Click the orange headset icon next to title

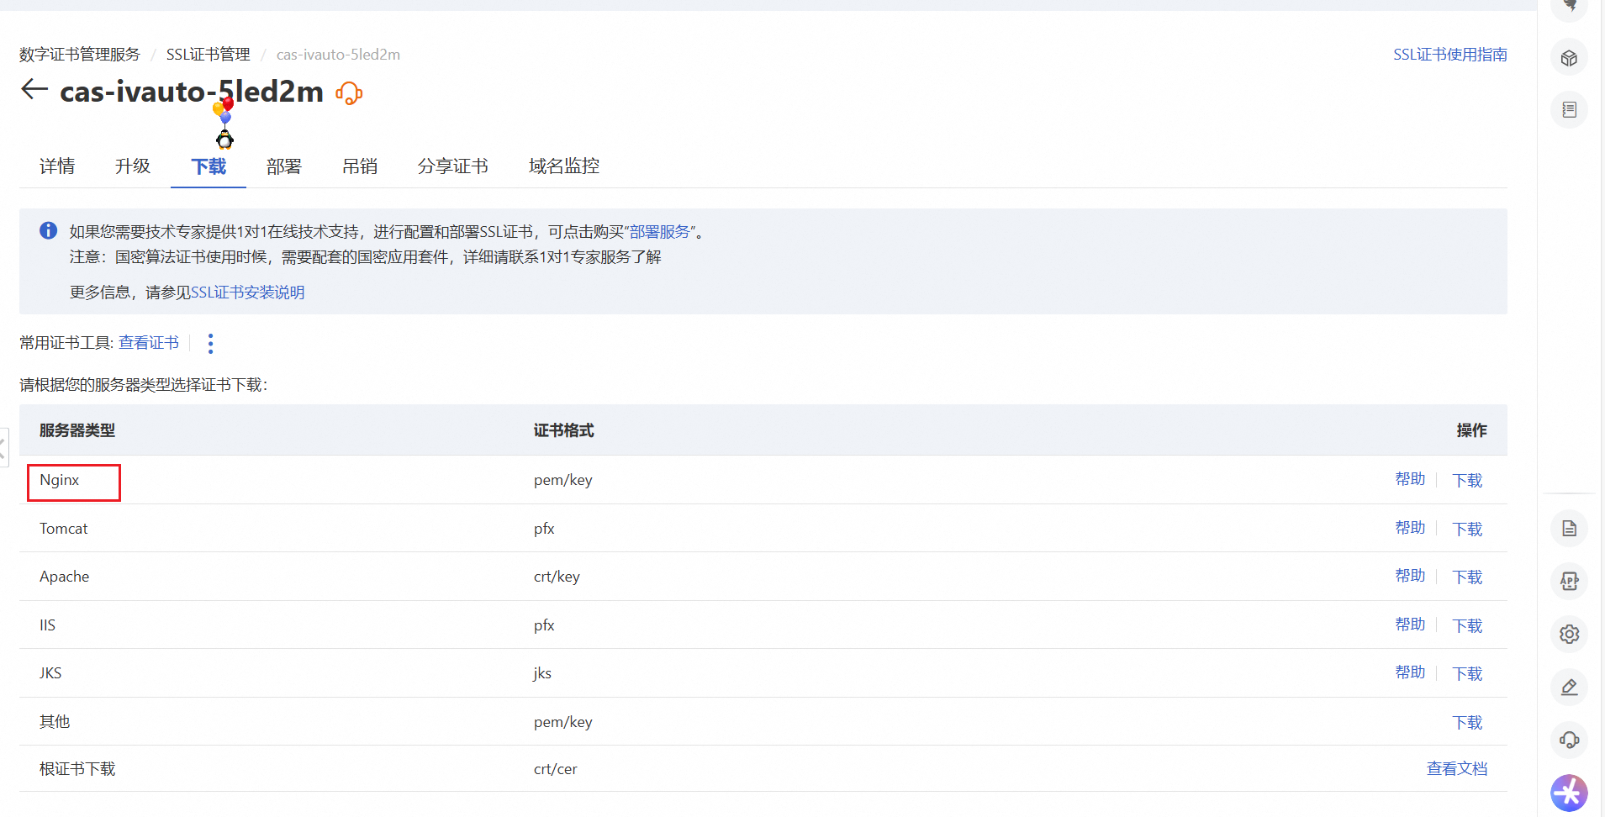click(x=349, y=93)
